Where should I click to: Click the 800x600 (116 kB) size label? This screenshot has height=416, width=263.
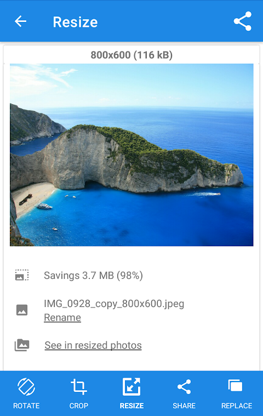(x=131, y=55)
